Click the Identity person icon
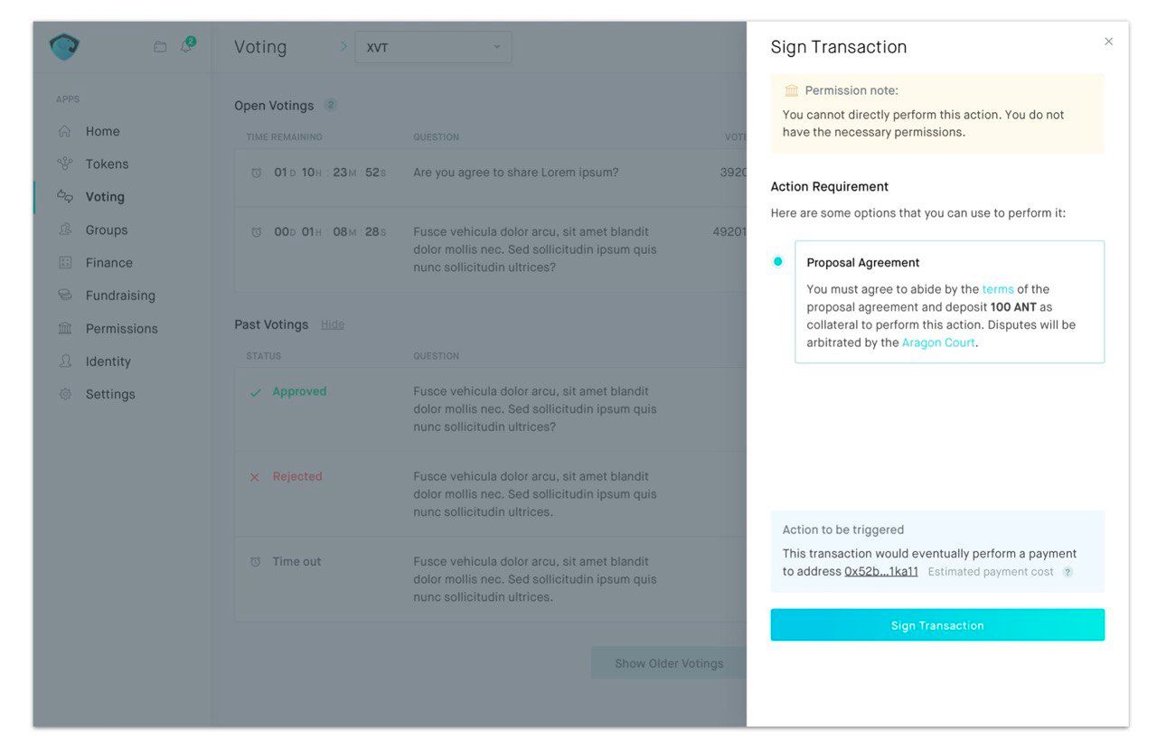This screenshot has width=1157, height=750. pyautogui.click(x=64, y=361)
